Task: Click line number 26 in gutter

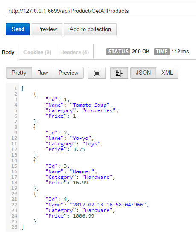Action: [14, 227]
